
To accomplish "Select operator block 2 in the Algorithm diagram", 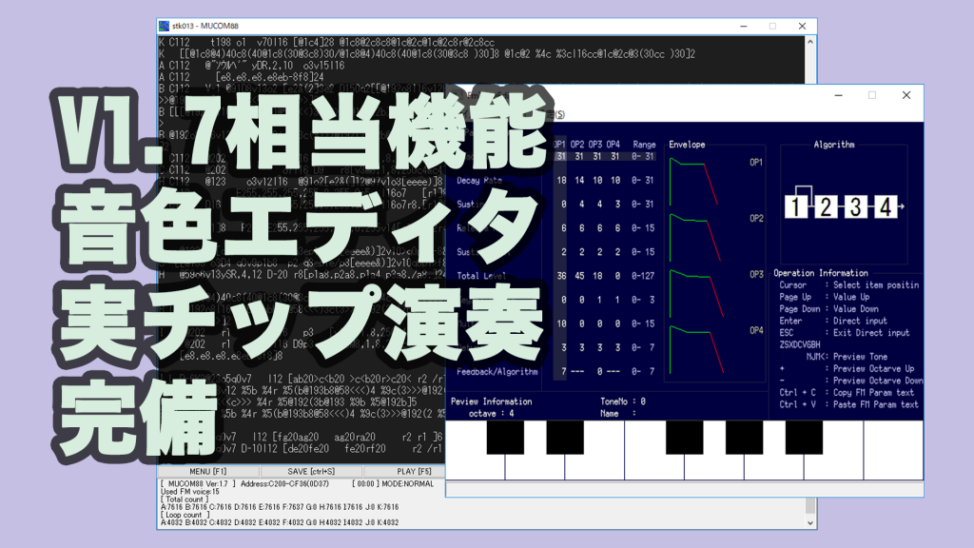I will click(x=826, y=206).
